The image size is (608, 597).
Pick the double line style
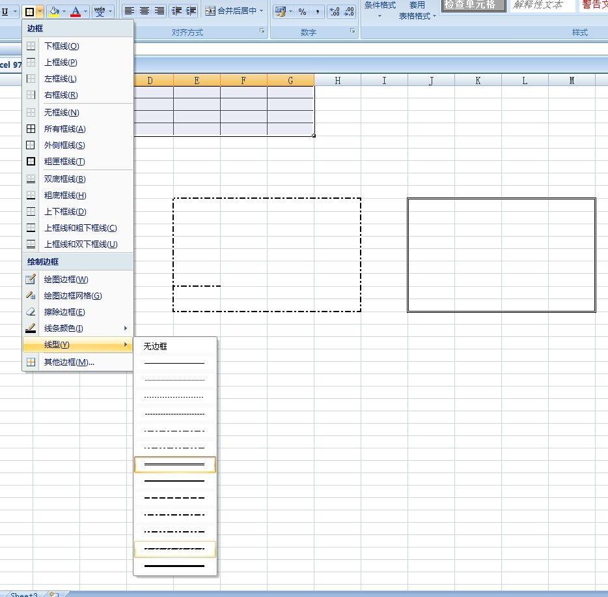(174, 464)
